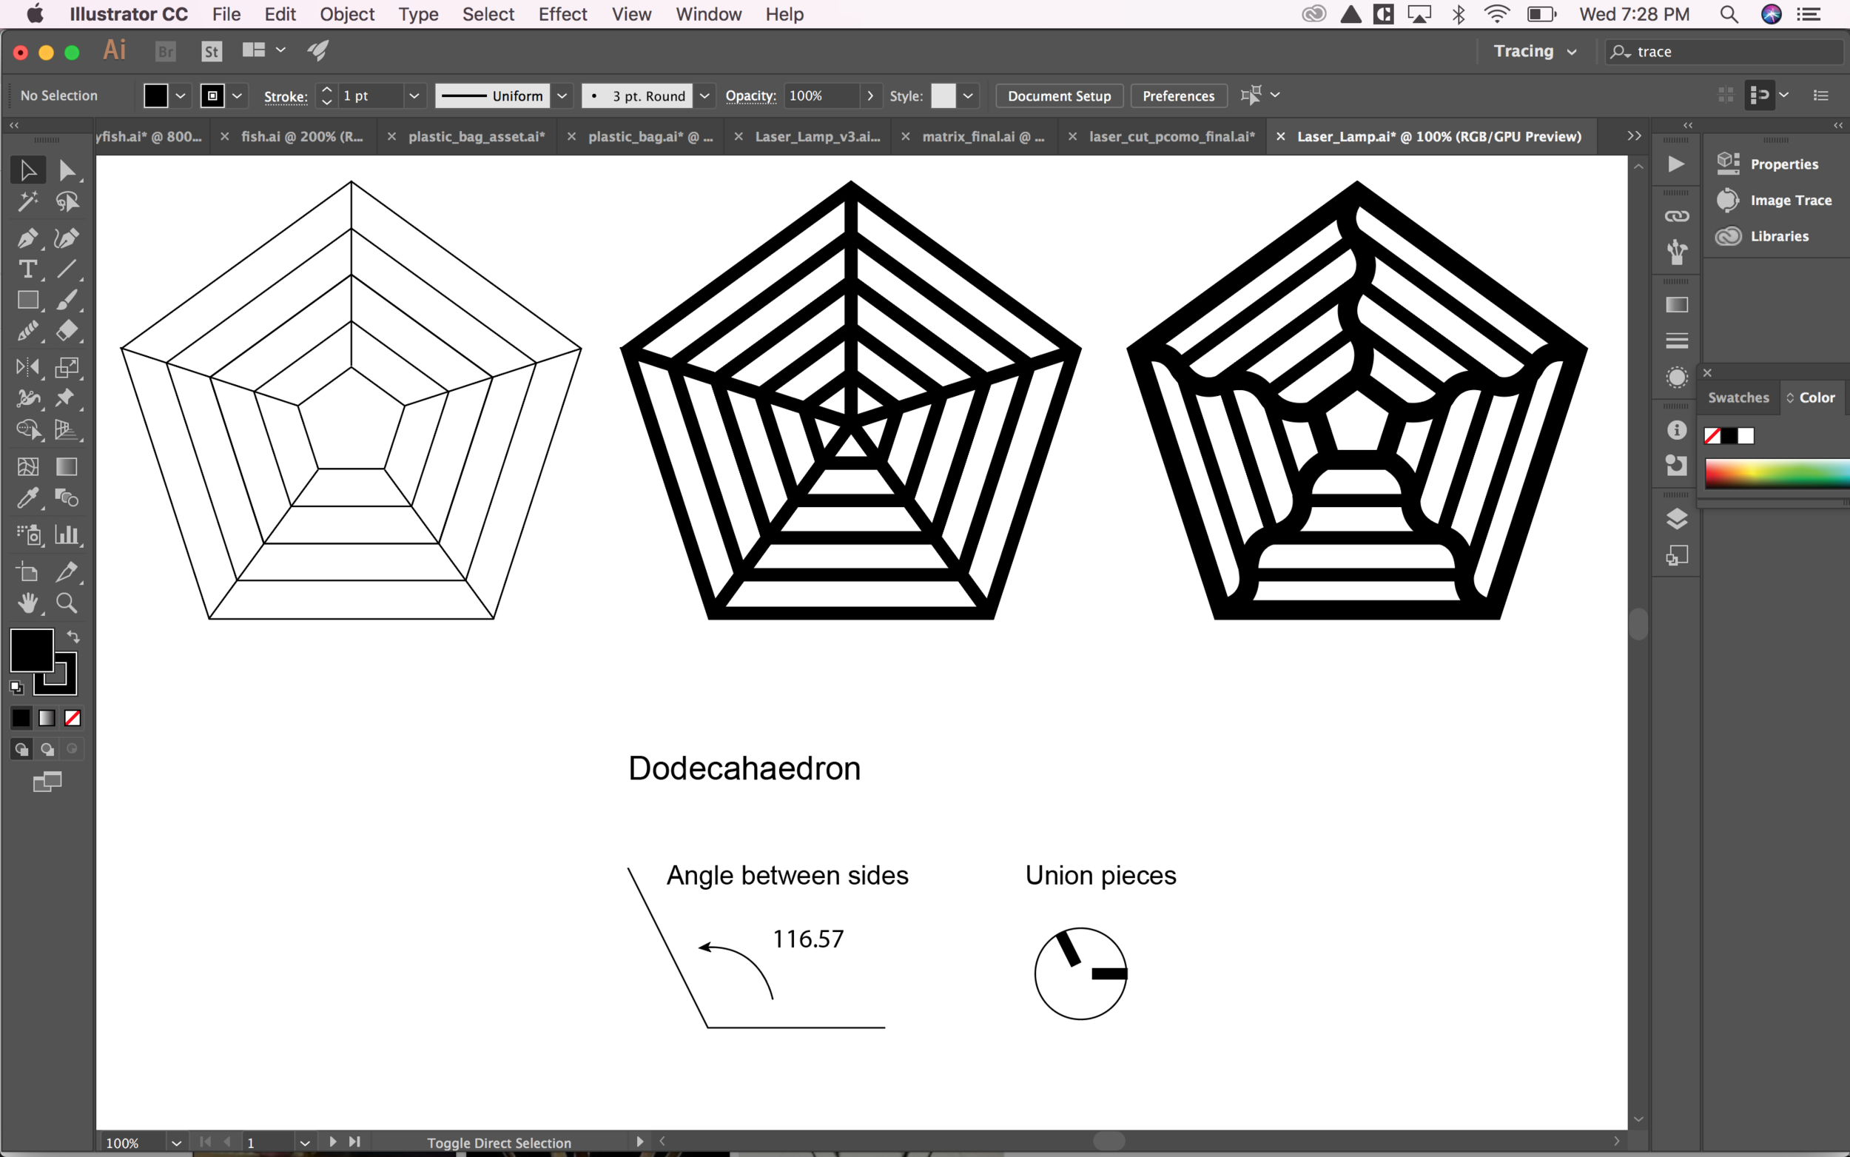
Task: Click the Document Setup button
Action: (1058, 95)
